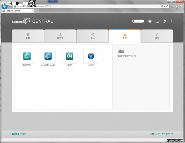
Task: Switch to the 社交 social tab
Action: click(92, 36)
